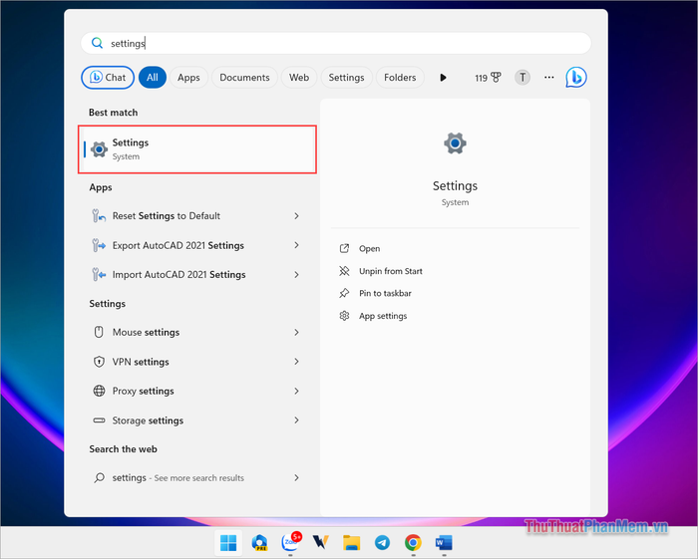Click the Proxy settings globe icon
Screen dimensions: 698x559
click(x=99, y=391)
